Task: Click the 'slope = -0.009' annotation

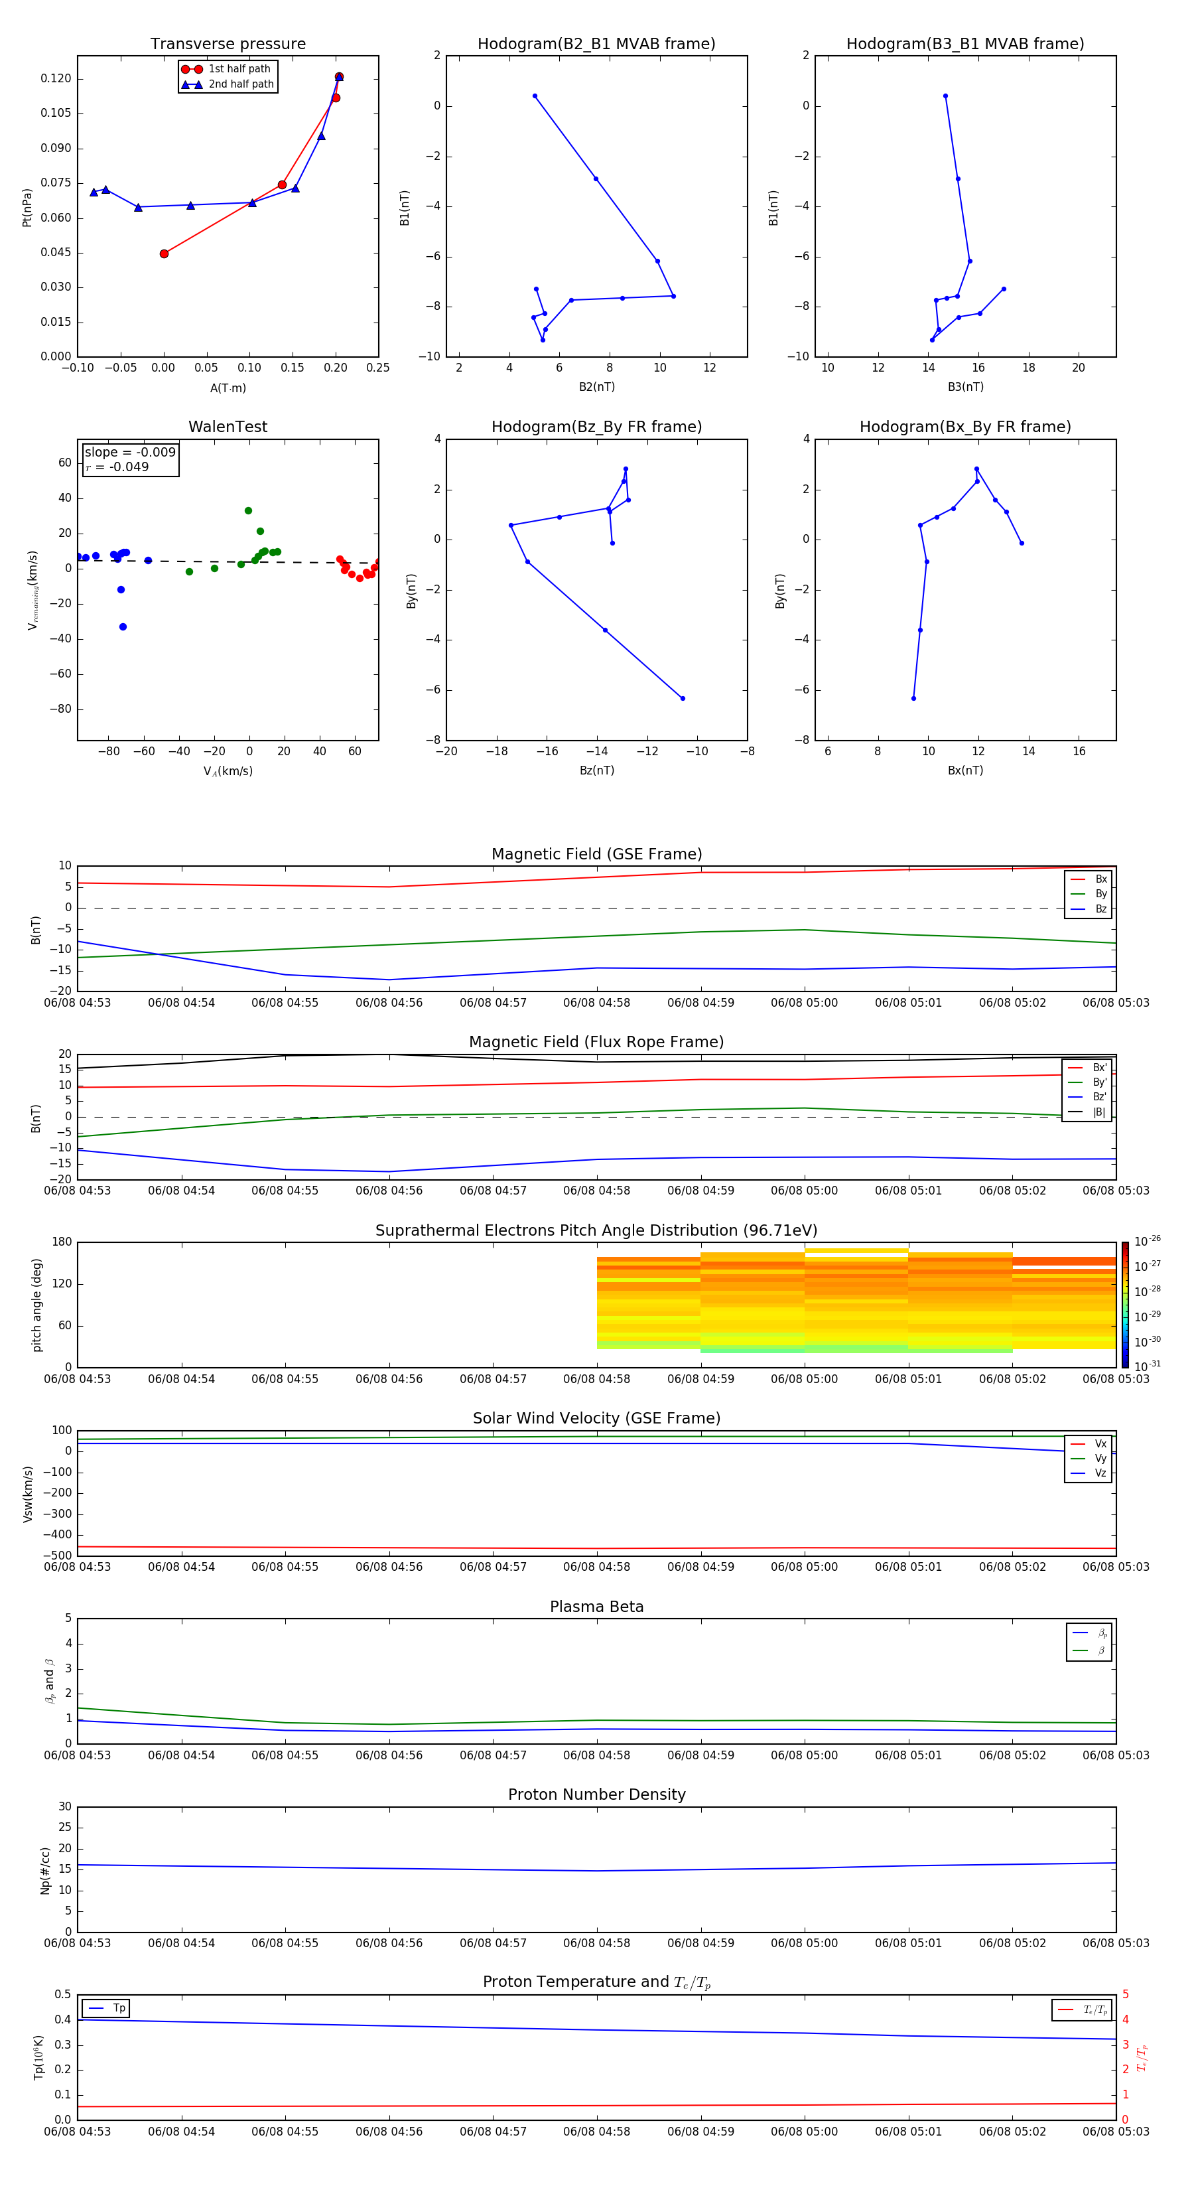Action: click(x=130, y=453)
